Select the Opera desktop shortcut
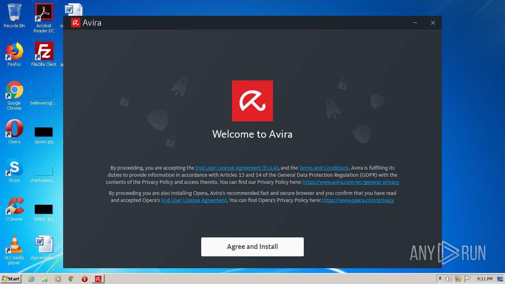Viewport: 505px width, 284px height. 14,131
